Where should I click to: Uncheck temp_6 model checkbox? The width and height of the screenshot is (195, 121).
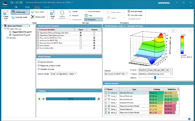pos(106,93)
